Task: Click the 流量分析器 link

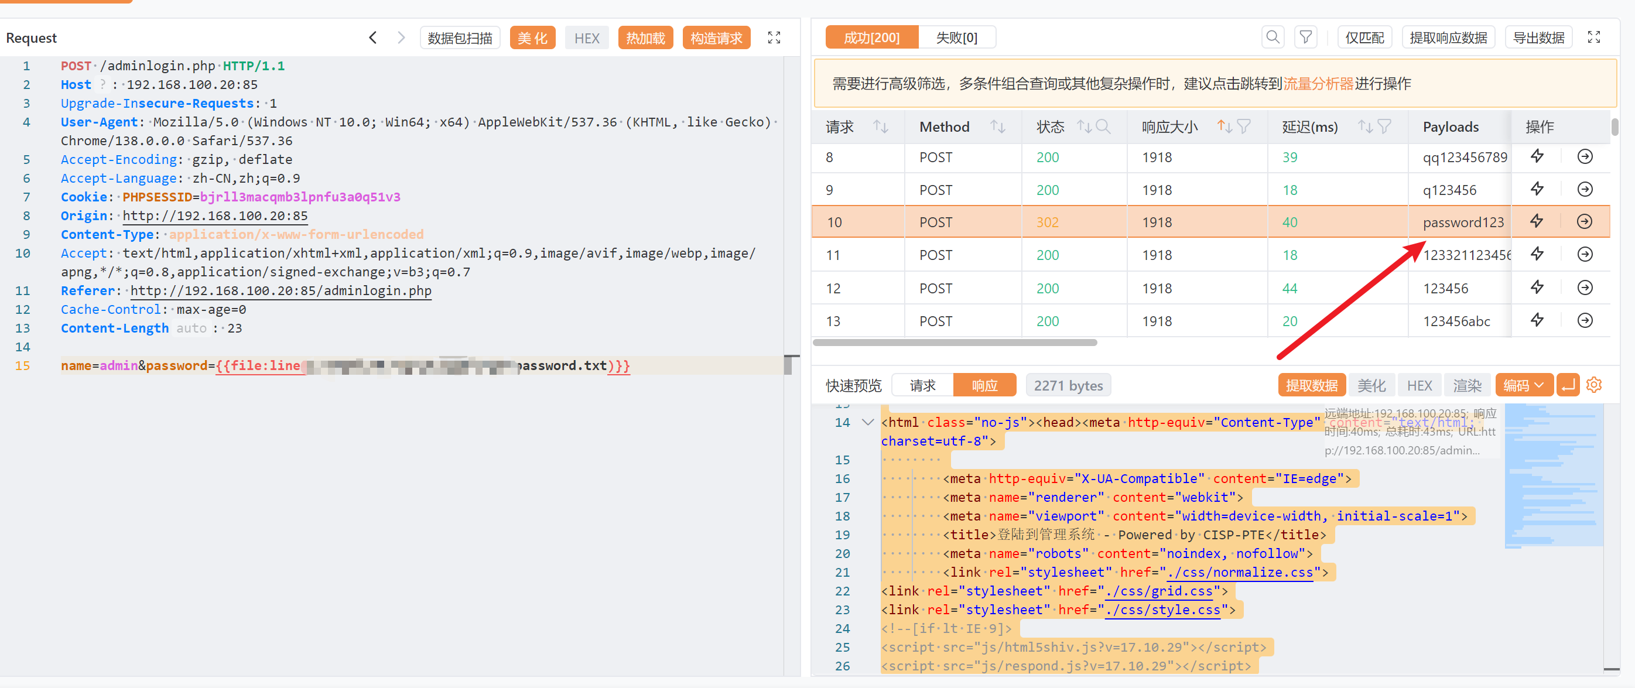Action: tap(1318, 84)
